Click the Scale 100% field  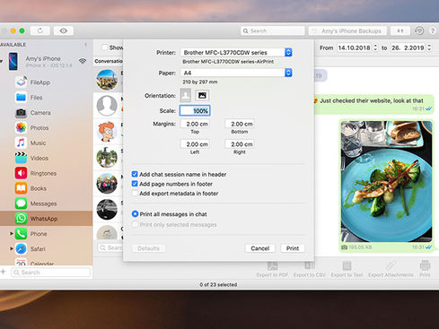pyautogui.click(x=195, y=110)
